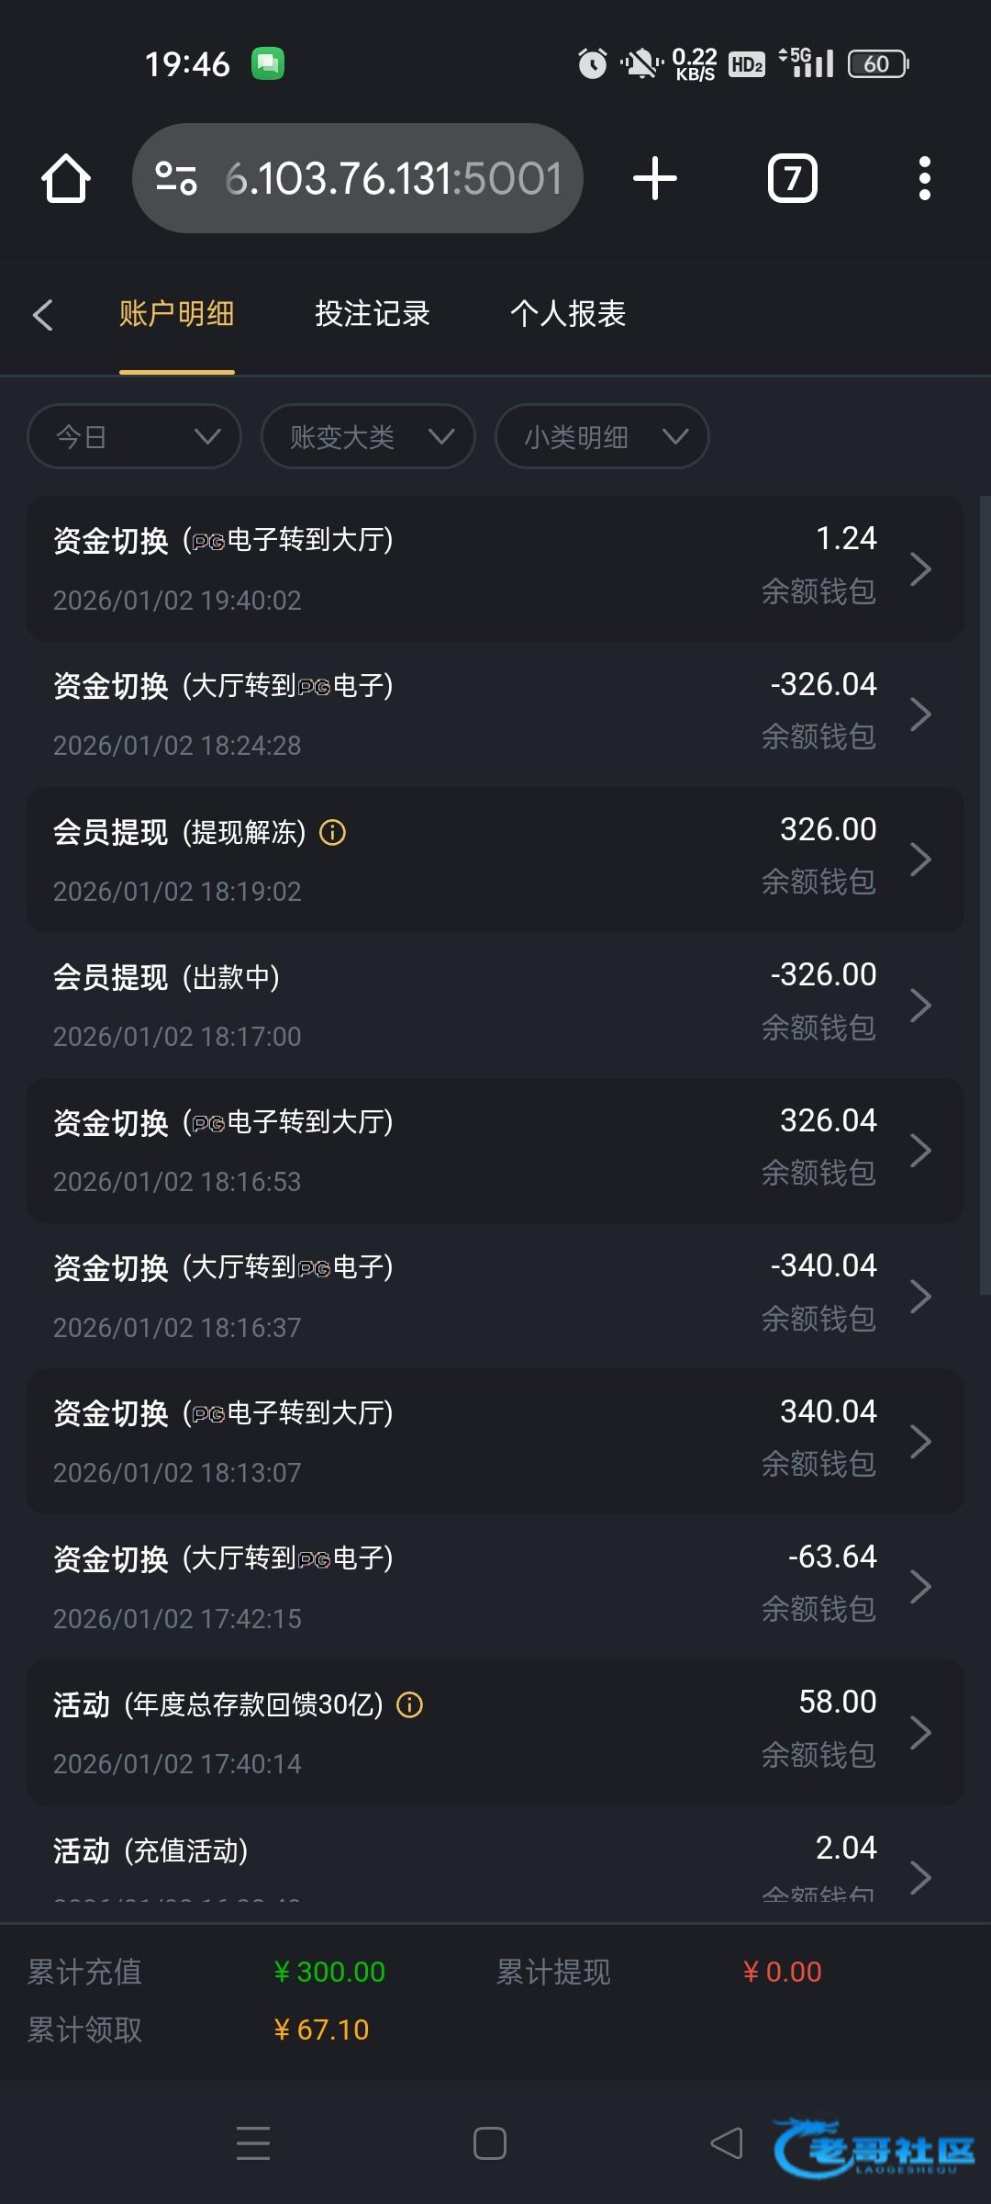Viewport: 991px width, 2204px height.
Task: Tap the URL address bar field
Action: tap(395, 178)
